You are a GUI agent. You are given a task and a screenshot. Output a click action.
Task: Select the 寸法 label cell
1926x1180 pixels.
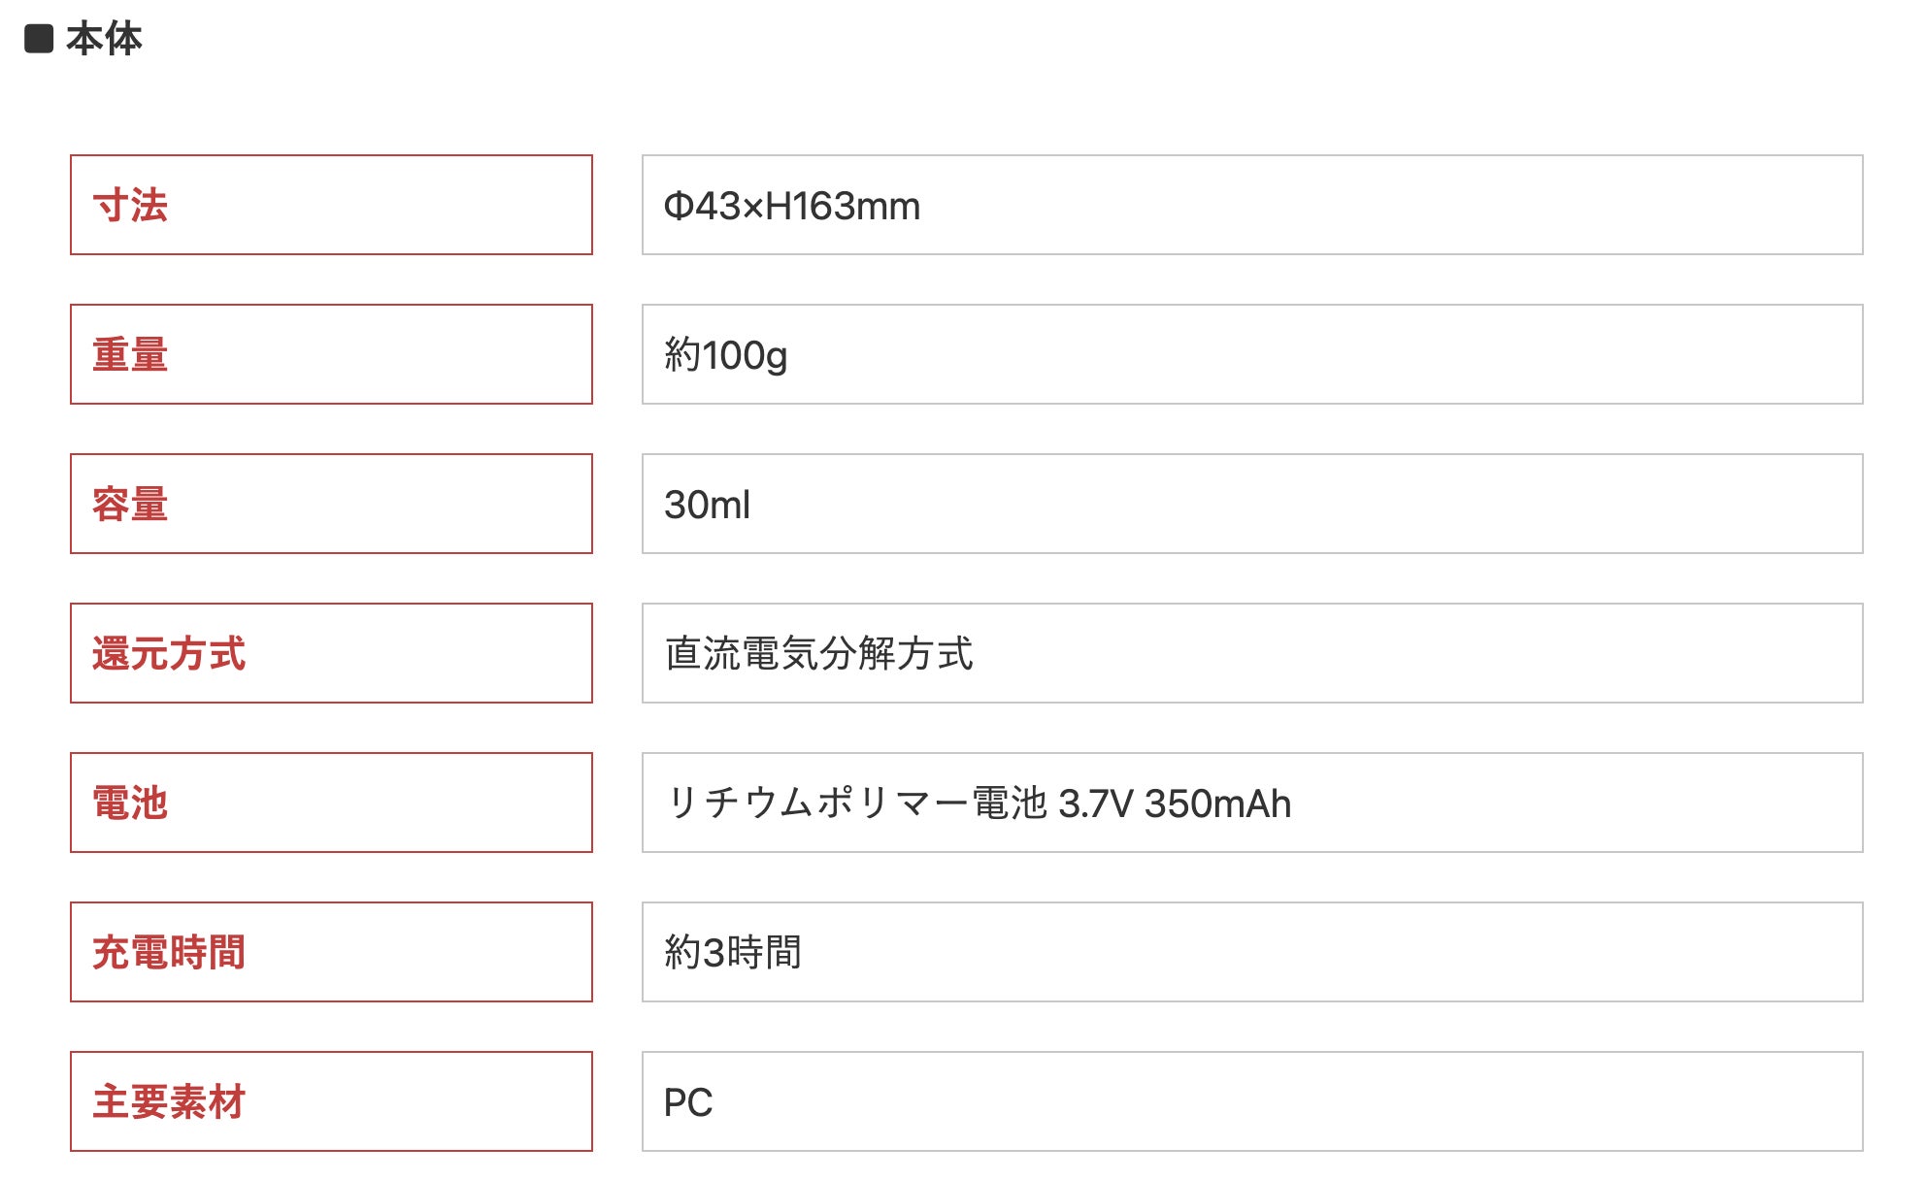coord(330,205)
